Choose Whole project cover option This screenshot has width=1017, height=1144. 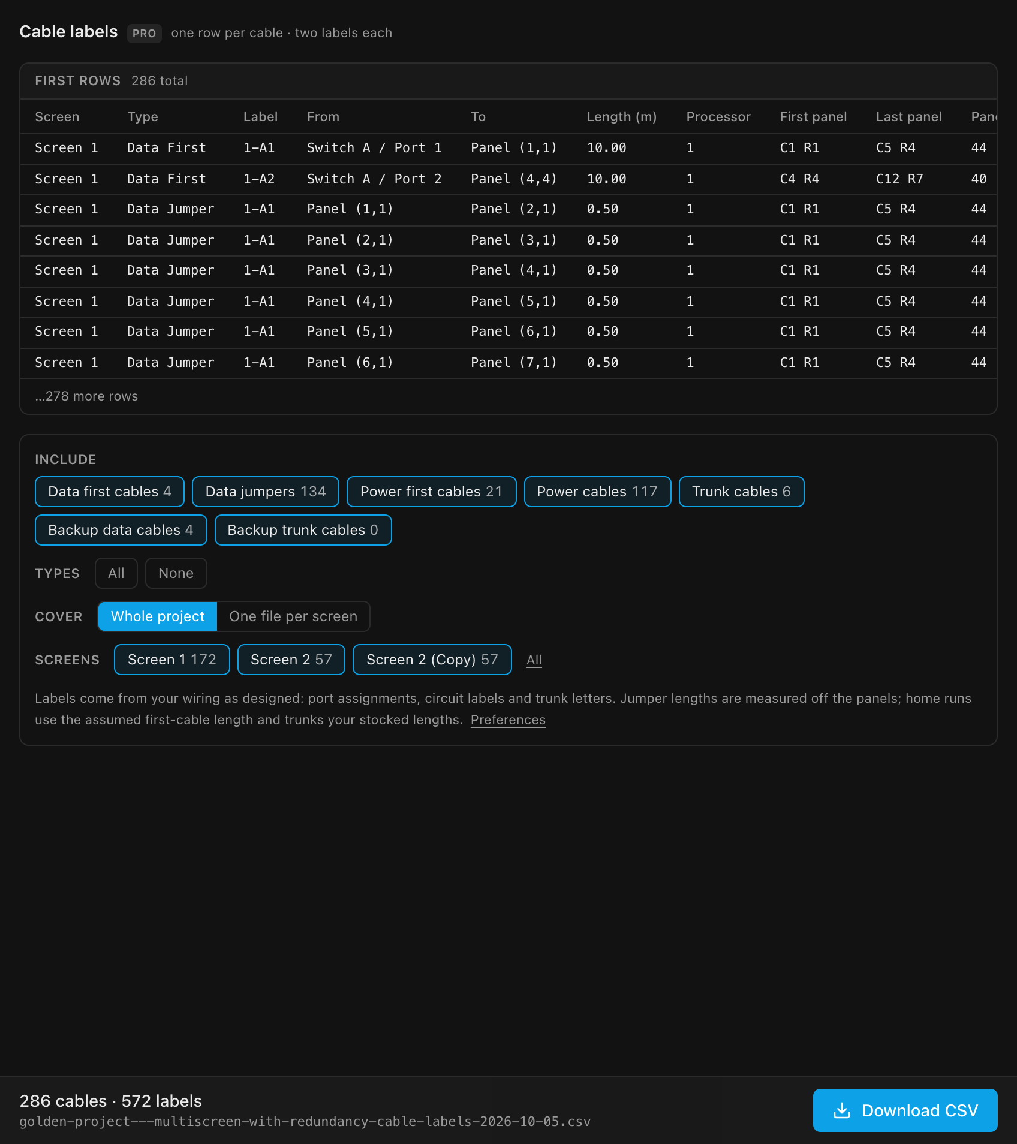158,616
